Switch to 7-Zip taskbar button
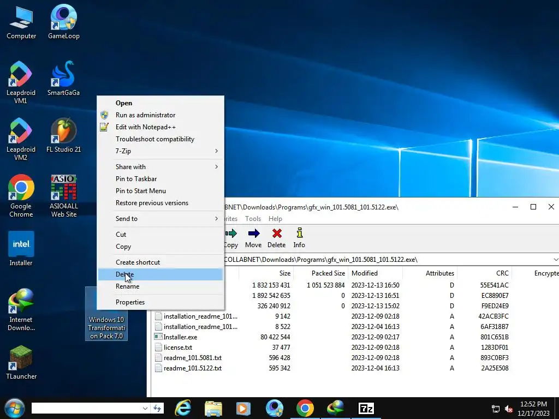This screenshot has width=559, height=419. [x=366, y=408]
